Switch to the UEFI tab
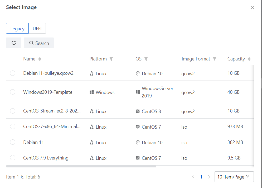 [37, 29]
